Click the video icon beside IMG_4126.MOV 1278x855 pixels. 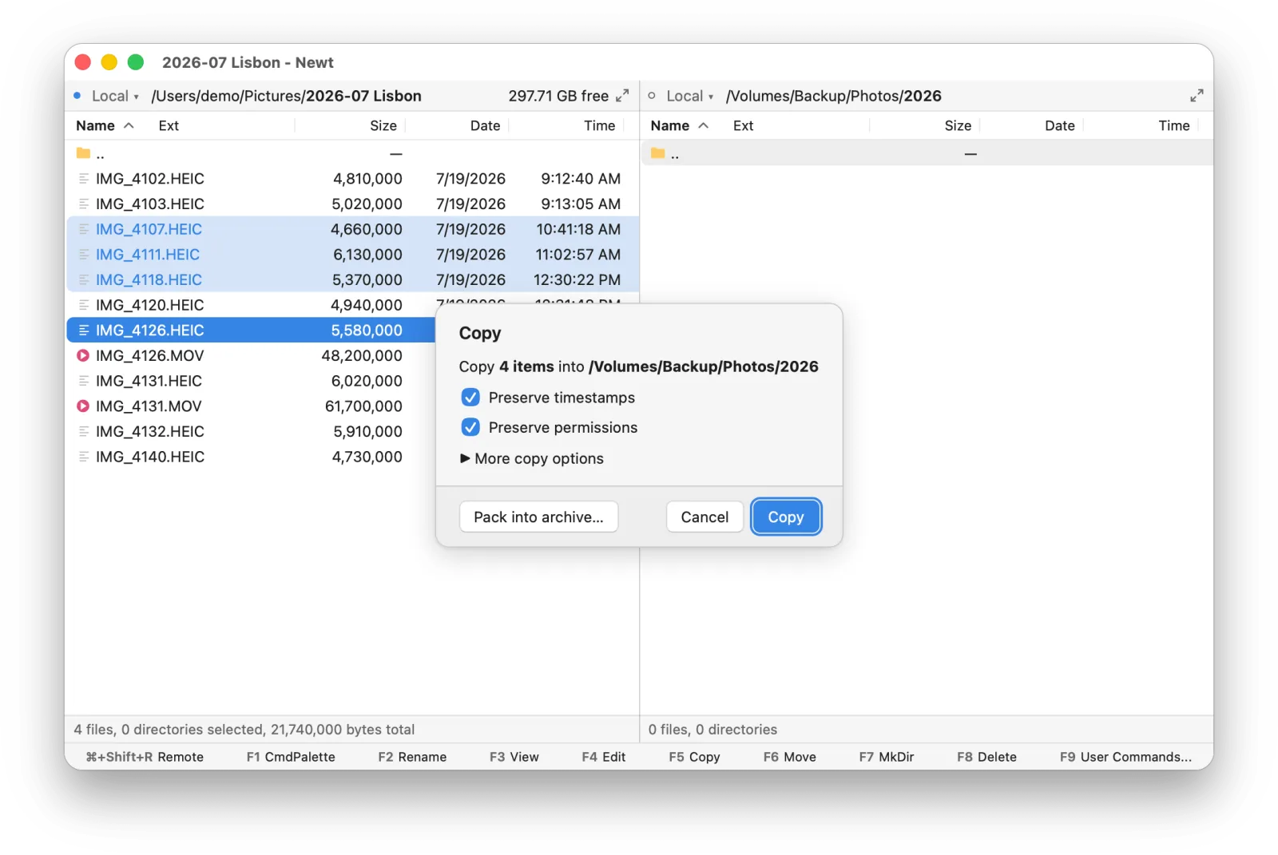pos(83,356)
